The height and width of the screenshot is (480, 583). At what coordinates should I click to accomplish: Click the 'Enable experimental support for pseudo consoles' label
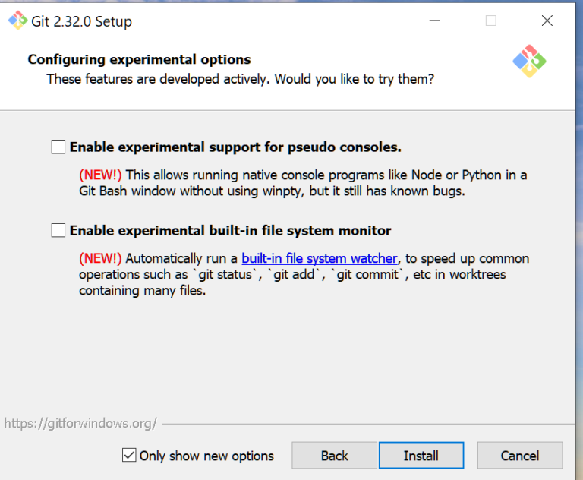coord(235,147)
